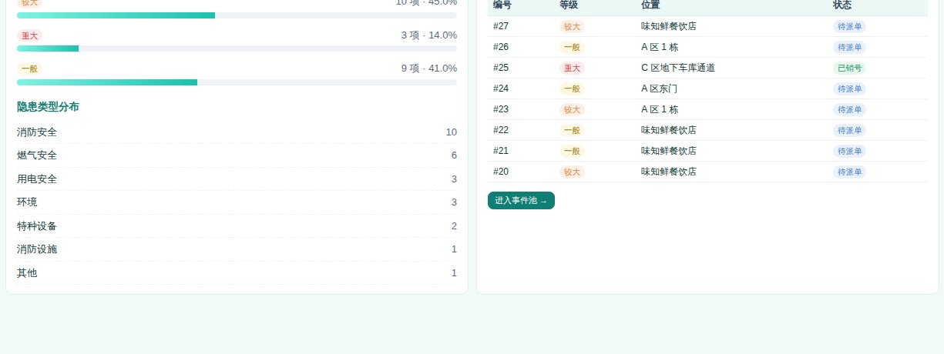
Task: Click the 待派单 status in row #26
Action: (x=849, y=47)
